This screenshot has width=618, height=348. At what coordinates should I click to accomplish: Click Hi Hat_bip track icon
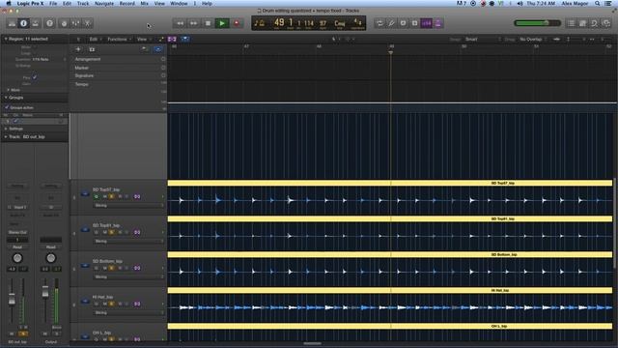point(85,301)
